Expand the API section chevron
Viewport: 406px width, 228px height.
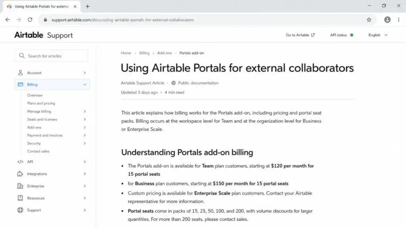pyautogui.click(x=85, y=161)
